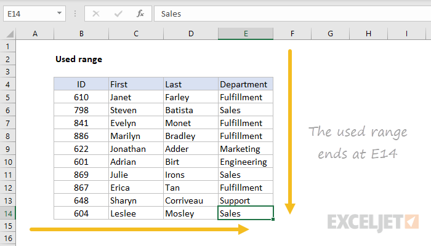Image resolution: width=431 pixels, height=246 pixels.
Task: Open the insert function fx icon
Action: point(140,14)
